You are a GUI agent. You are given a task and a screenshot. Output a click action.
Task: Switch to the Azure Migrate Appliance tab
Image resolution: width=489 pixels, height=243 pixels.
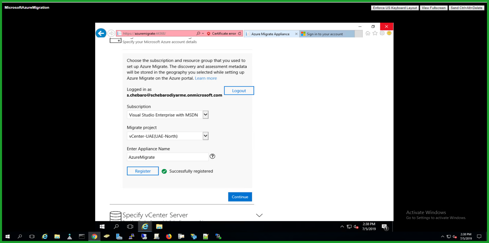pyautogui.click(x=270, y=34)
